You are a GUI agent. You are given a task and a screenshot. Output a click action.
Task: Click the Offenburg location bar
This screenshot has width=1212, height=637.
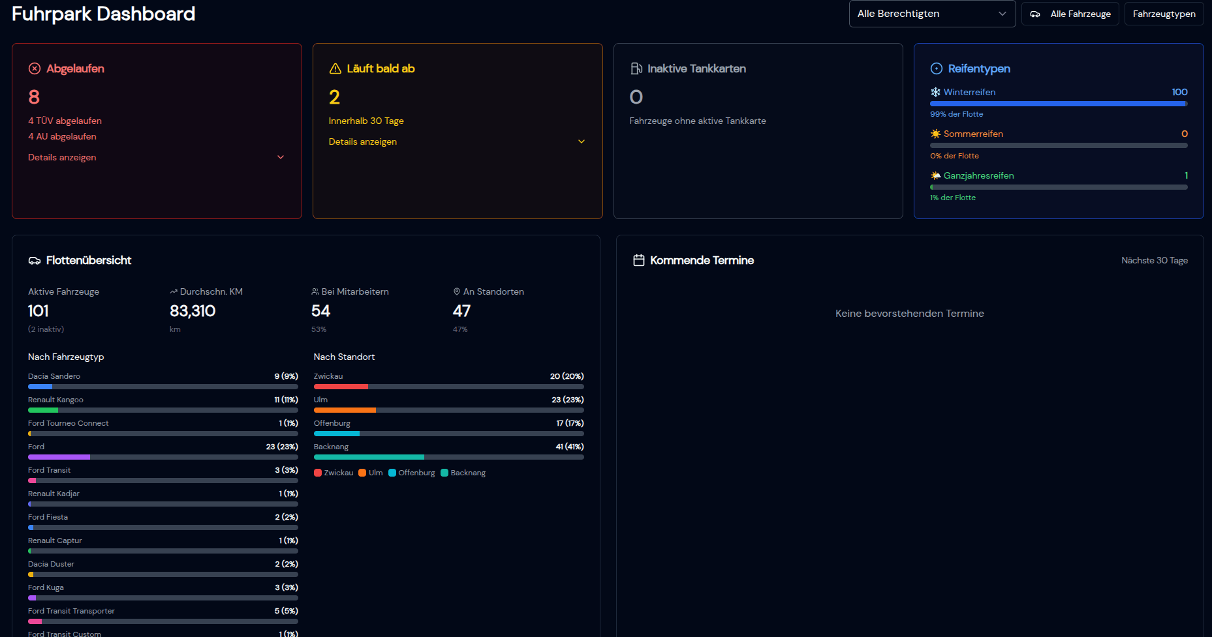click(448, 434)
